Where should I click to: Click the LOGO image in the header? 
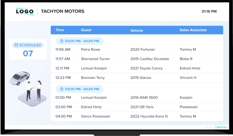pos(25,11)
